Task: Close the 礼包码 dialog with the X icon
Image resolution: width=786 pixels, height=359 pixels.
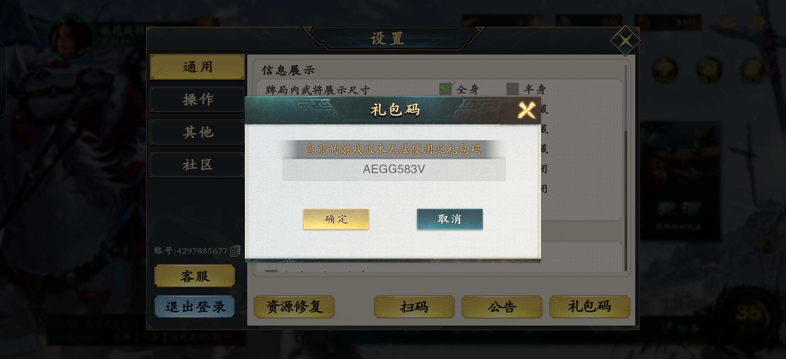Action: [x=527, y=110]
